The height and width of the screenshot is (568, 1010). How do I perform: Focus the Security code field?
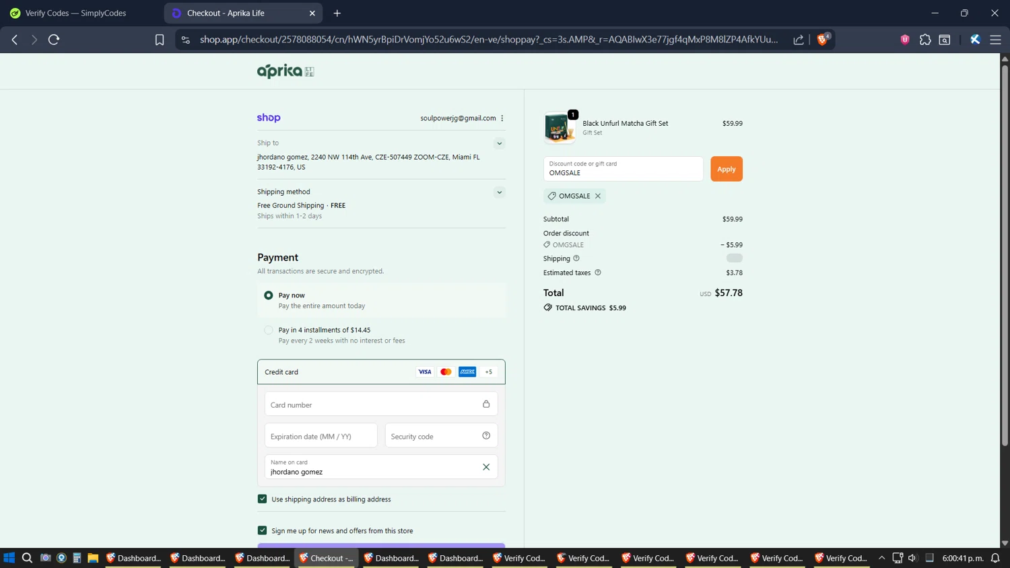[x=441, y=436]
